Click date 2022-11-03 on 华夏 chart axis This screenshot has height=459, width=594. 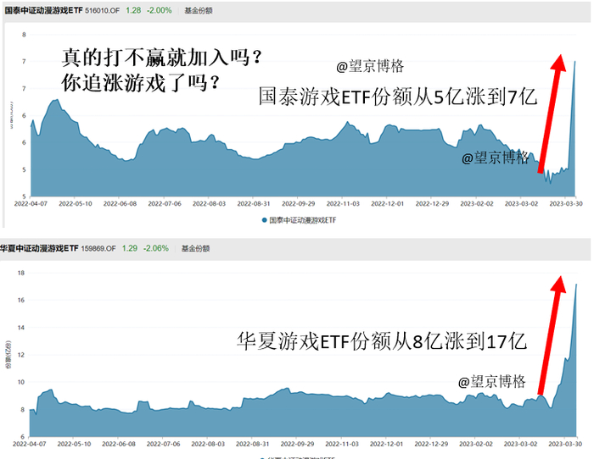(x=342, y=444)
